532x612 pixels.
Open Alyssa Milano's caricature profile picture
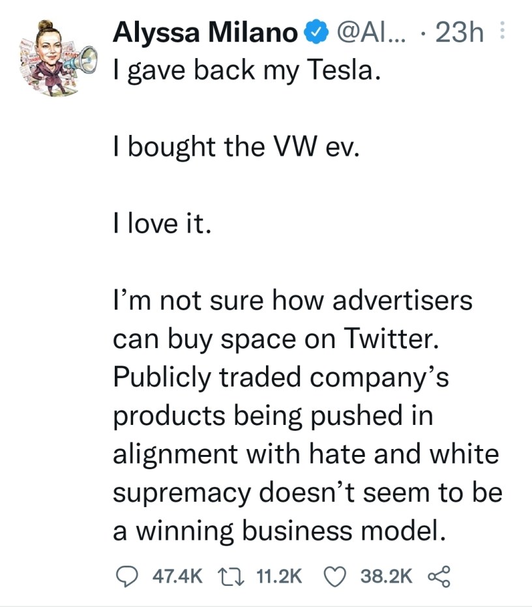[49, 57]
